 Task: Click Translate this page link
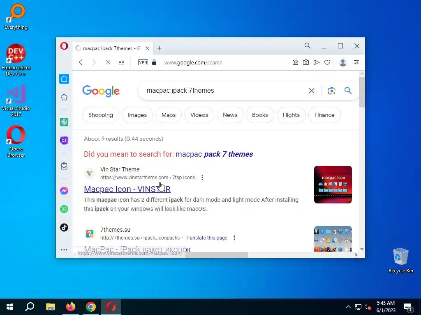point(206,237)
